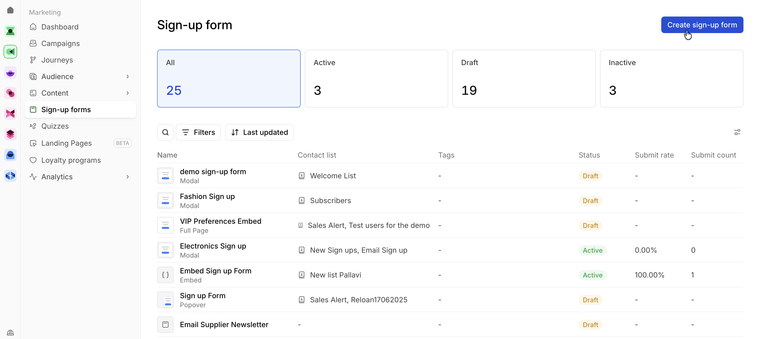
Task: Open the green marketing app icon
Action: click(x=10, y=52)
